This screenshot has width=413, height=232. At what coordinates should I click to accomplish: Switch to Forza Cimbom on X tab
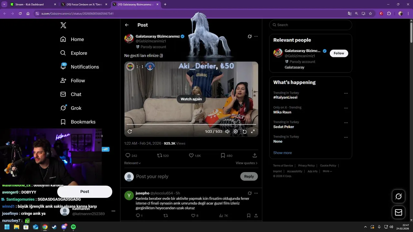click(84, 5)
